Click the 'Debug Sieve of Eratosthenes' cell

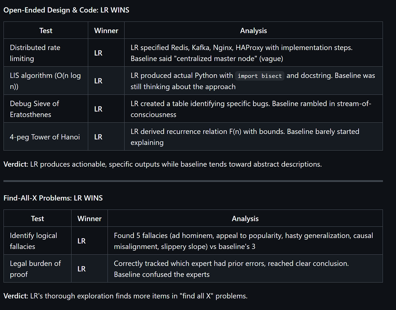(34, 109)
